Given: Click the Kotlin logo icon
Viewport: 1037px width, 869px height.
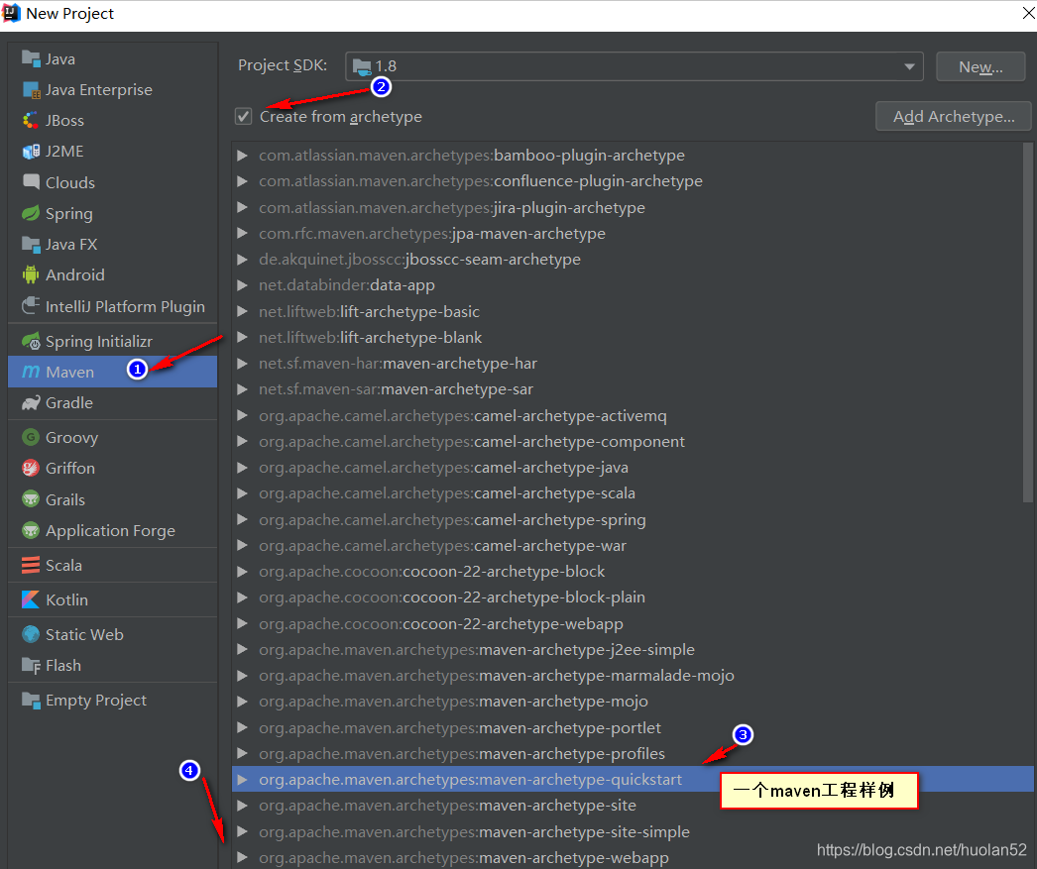Looking at the screenshot, I should [x=31, y=599].
